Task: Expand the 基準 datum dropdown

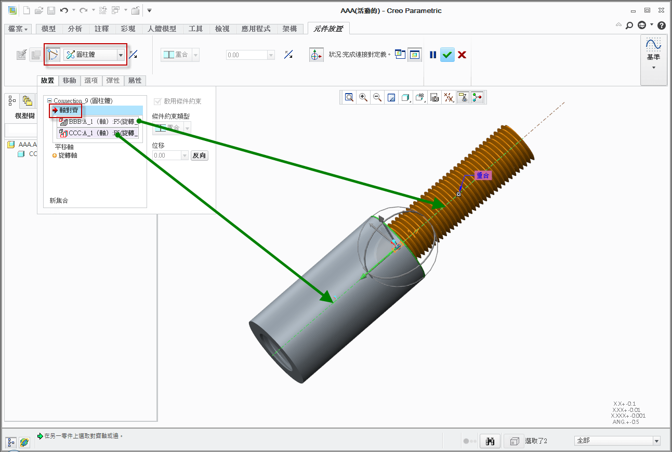Action: (x=653, y=67)
